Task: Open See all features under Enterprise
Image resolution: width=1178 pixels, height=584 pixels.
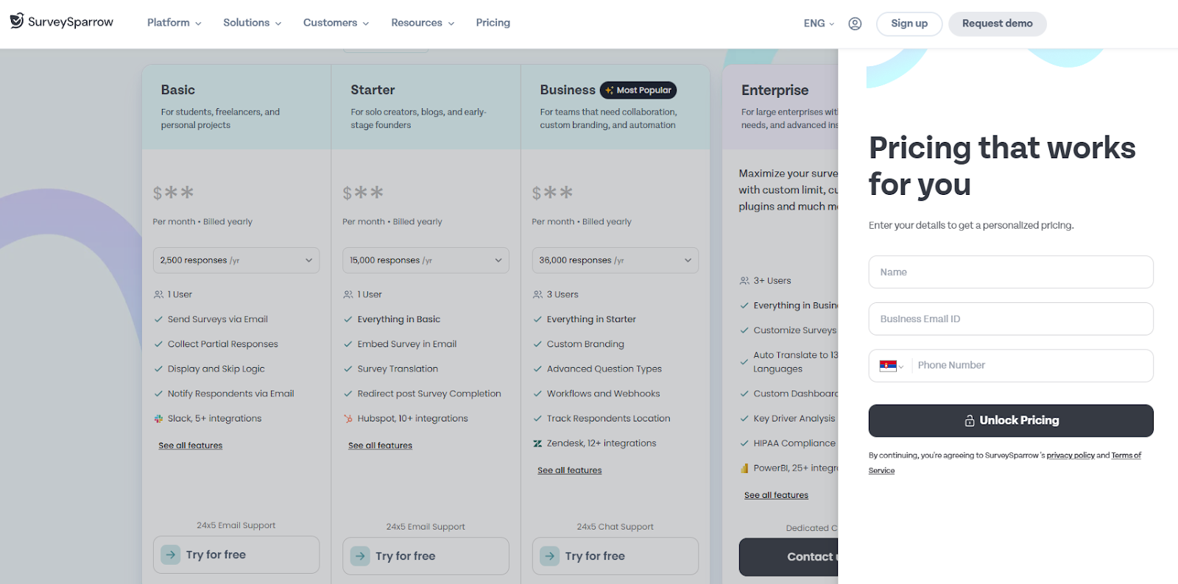Action: point(776,496)
